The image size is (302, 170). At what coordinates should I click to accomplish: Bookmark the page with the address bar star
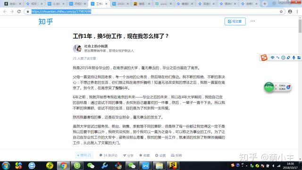click(x=281, y=11)
